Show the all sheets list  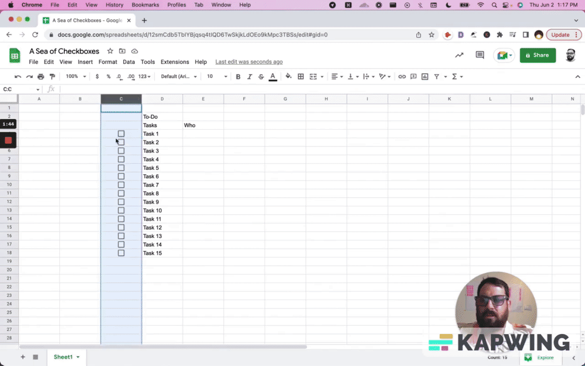pyautogui.click(x=36, y=357)
